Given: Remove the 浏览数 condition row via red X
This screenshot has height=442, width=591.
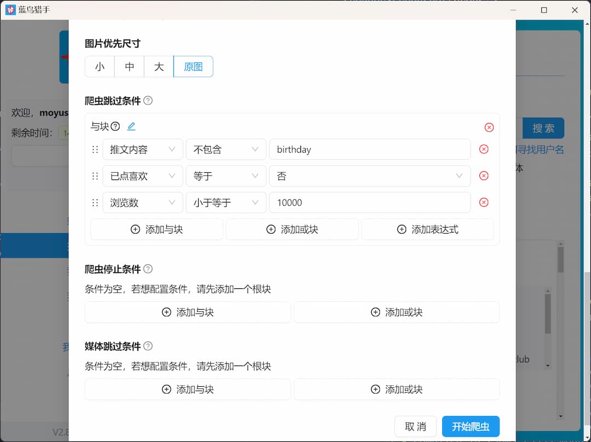Looking at the screenshot, I should 484,202.
